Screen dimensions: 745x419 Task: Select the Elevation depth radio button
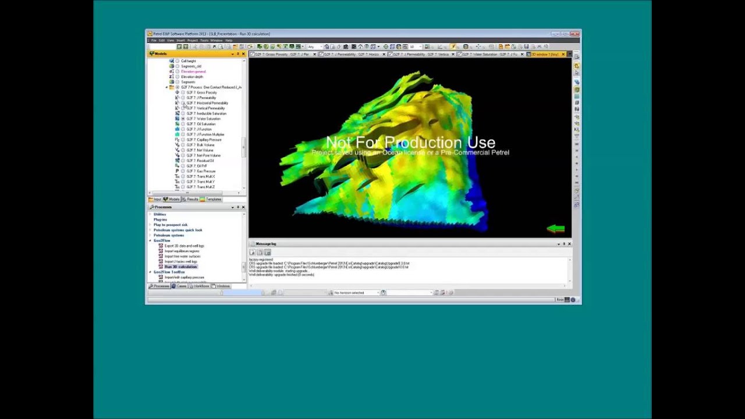[178, 77]
